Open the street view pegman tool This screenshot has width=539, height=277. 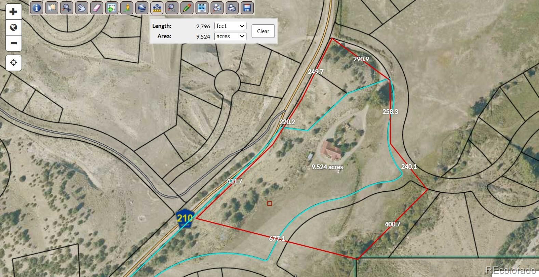(127, 8)
